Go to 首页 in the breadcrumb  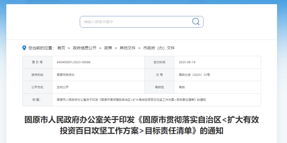tap(61, 48)
